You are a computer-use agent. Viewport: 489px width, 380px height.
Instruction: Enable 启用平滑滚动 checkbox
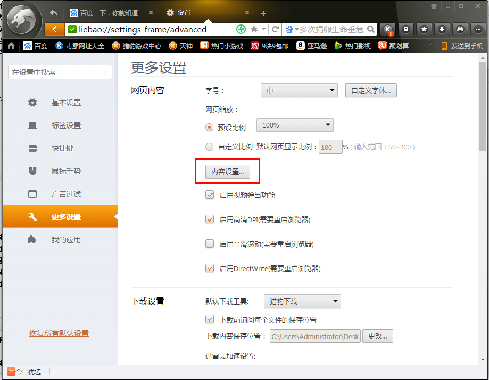pos(210,243)
